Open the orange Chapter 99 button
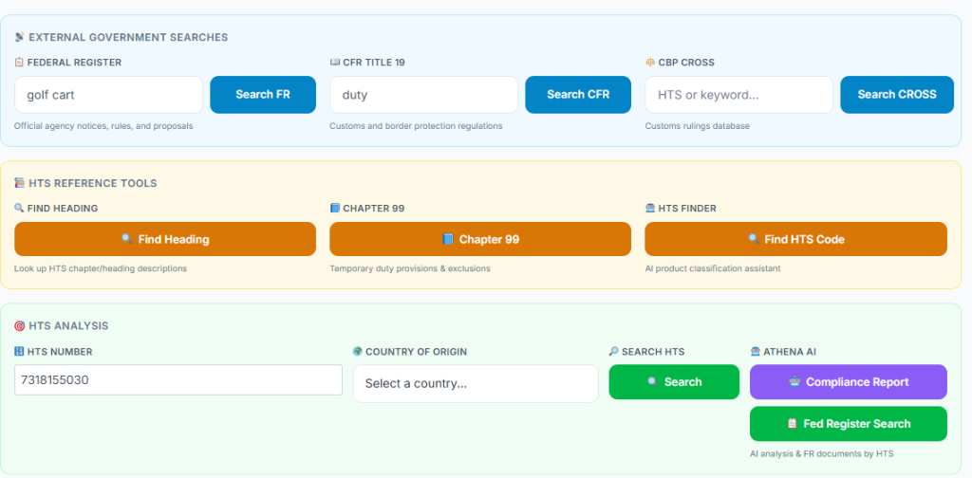This screenshot has width=972, height=478. tap(479, 239)
